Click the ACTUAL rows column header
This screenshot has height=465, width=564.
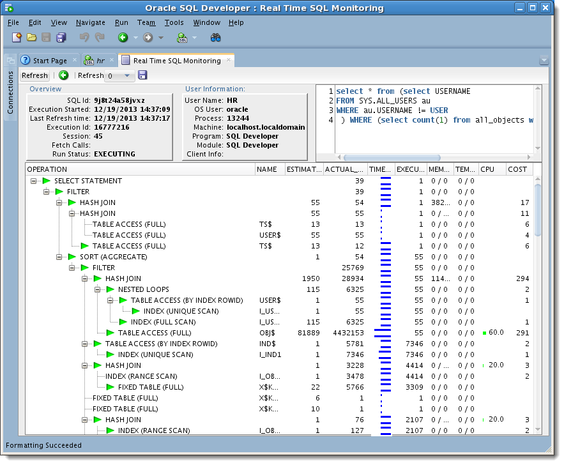click(x=344, y=170)
